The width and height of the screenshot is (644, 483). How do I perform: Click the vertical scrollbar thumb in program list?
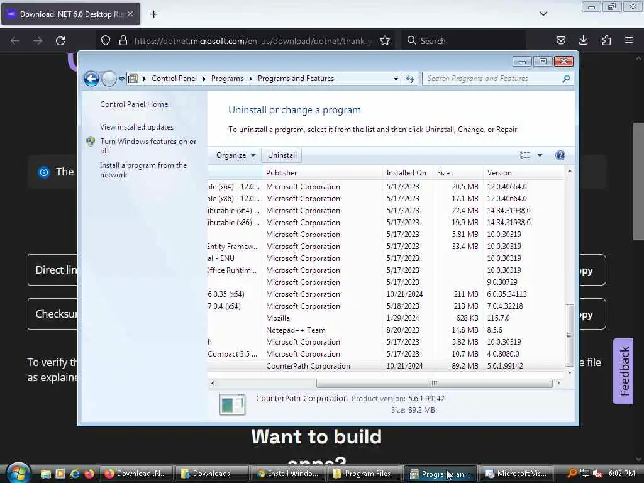pyautogui.click(x=569, y=335)
